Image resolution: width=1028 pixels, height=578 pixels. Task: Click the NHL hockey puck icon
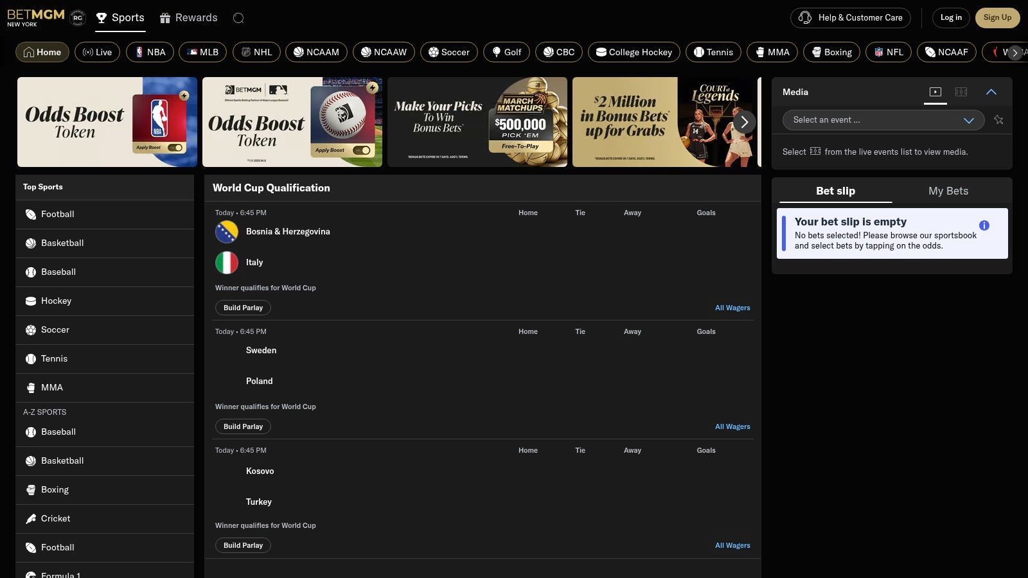pos(246,52)
